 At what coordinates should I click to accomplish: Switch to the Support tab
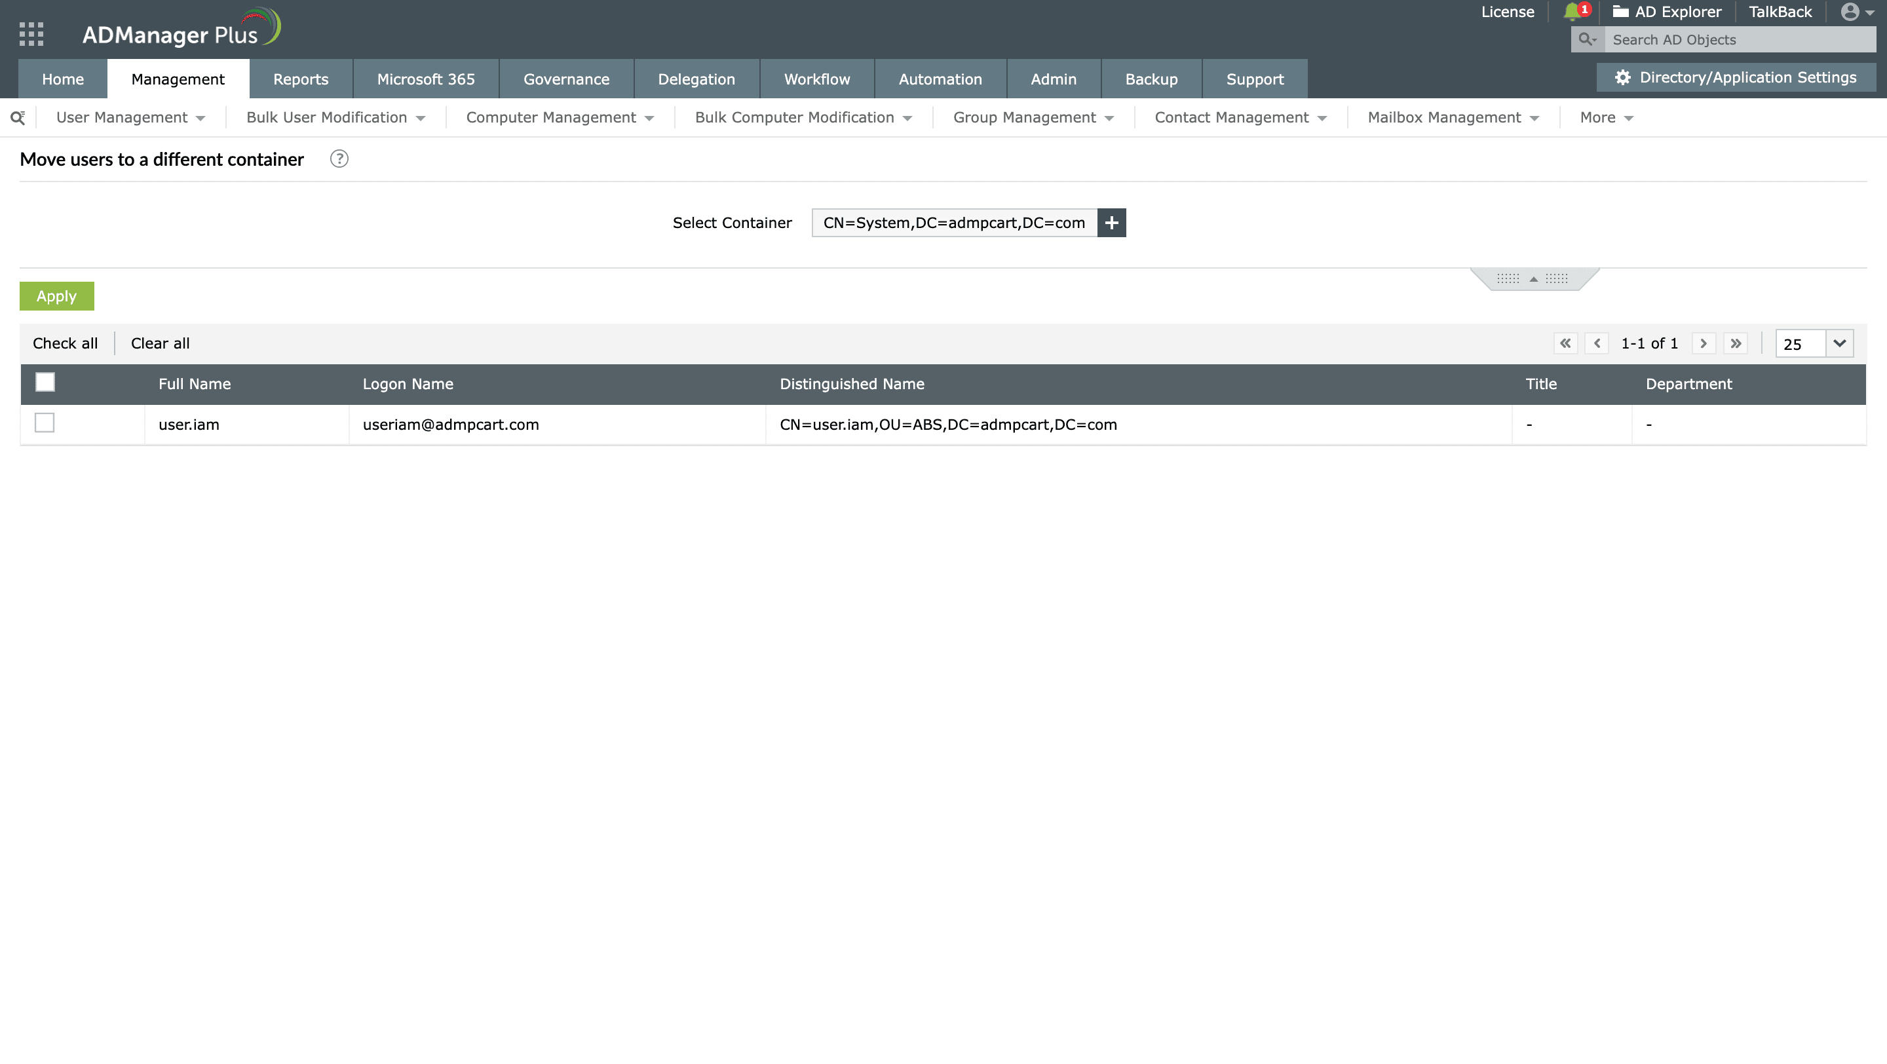(1255, 79)
